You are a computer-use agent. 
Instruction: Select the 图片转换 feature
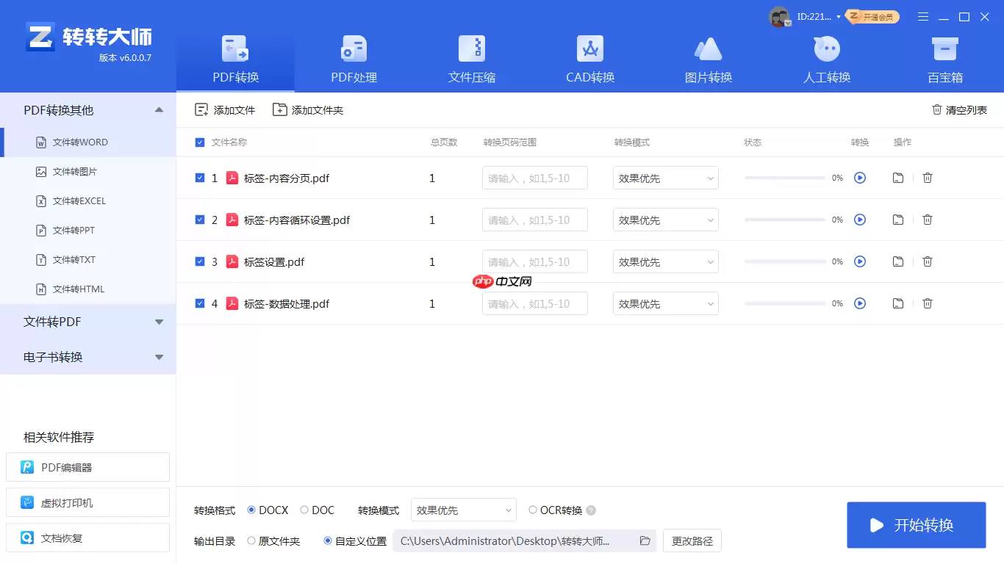point(708,59)
